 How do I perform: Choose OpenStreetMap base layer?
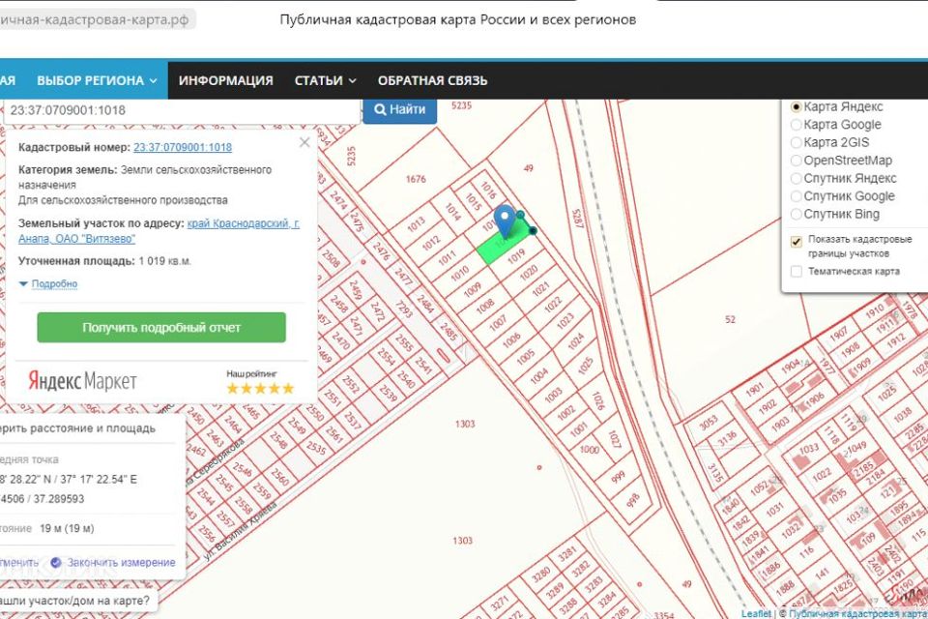(797, 161)
